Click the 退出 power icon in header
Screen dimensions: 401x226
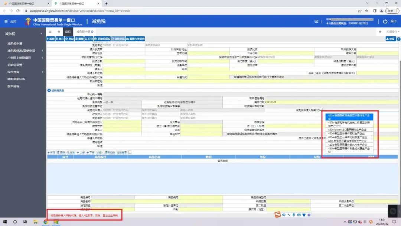pos(385,22)
